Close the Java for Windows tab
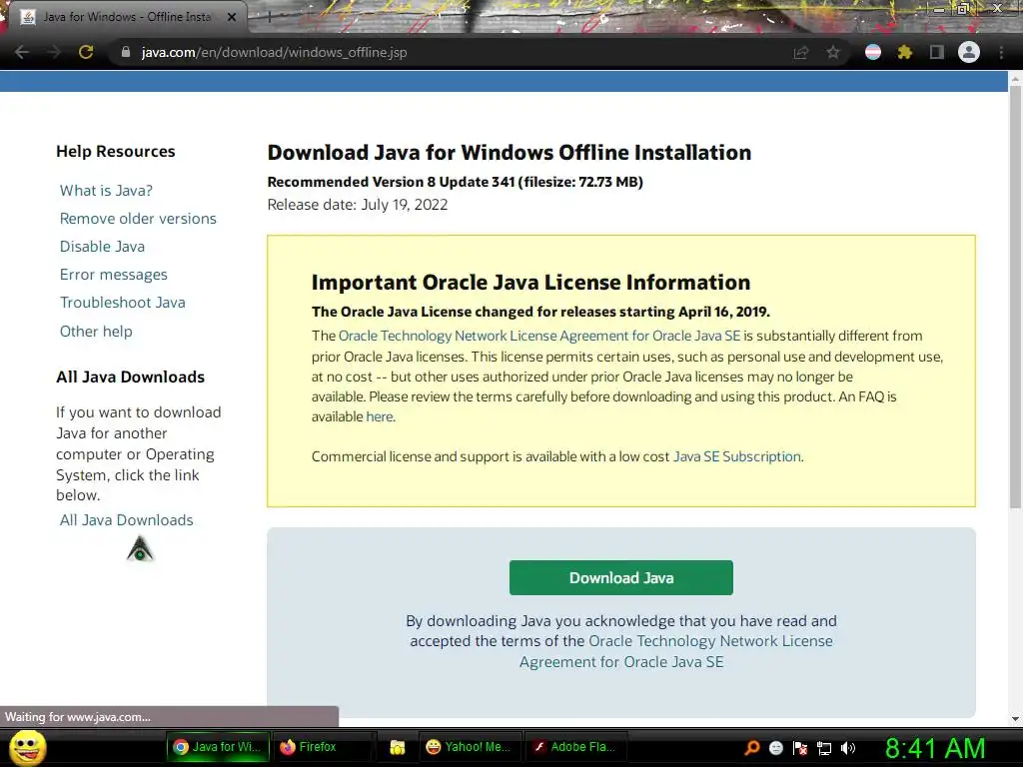The width and height of the screenshot is (1023, 767). point(232,17)
